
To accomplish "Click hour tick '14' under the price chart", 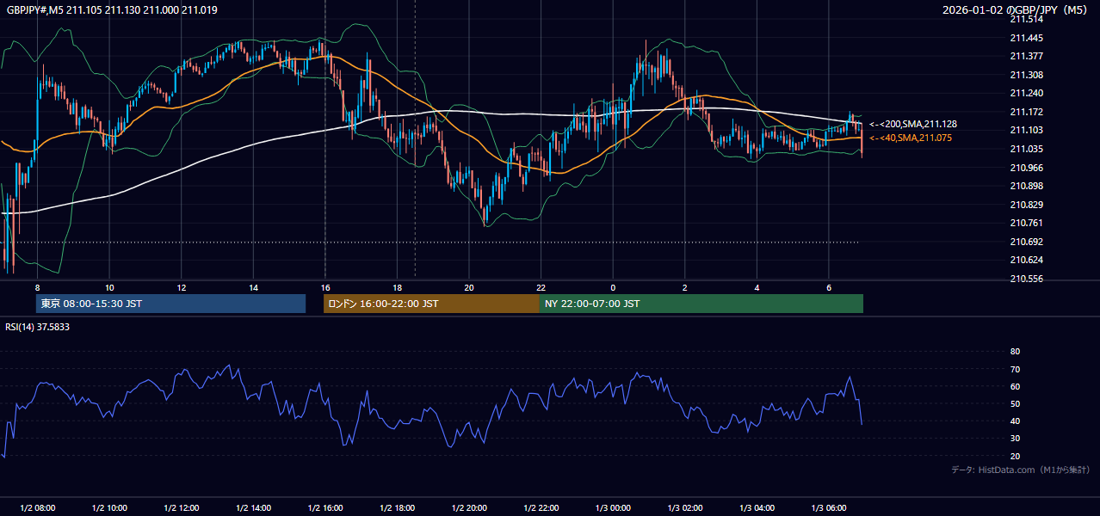I will (253, 287).
